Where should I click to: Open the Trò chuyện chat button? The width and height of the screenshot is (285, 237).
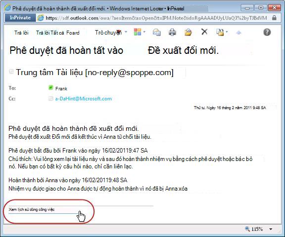(x=108, y=33)
